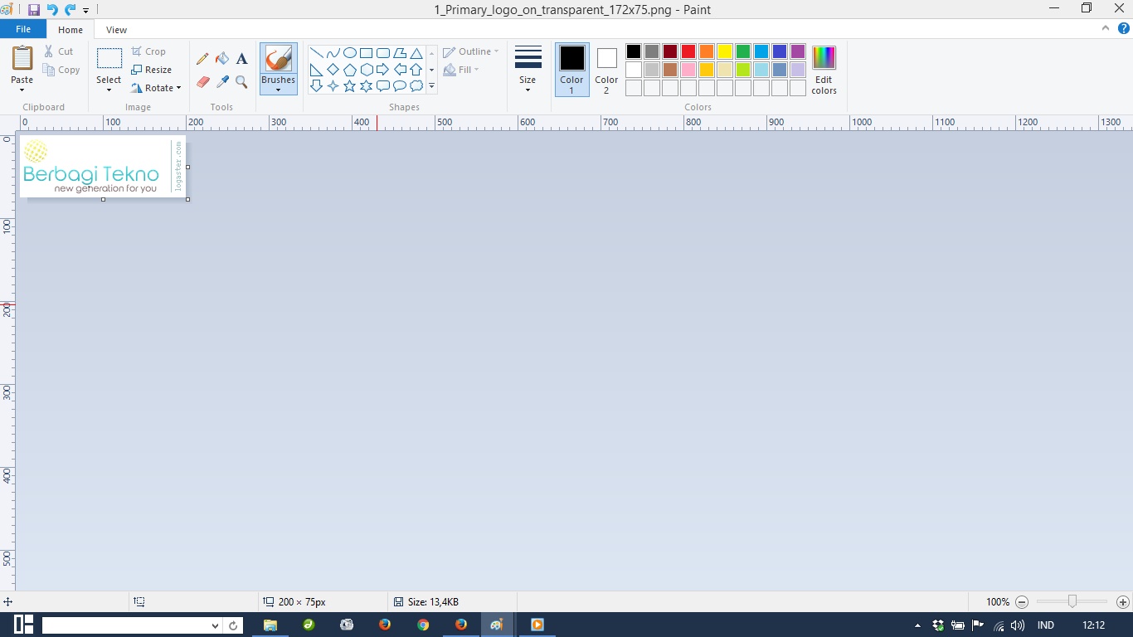Open the Rotate dropdown menu
Screen dimensions: 1133x637
156,88
